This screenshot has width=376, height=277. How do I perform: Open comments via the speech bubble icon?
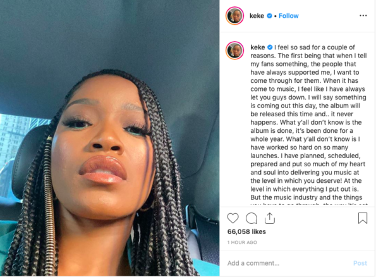click(252, 218)
